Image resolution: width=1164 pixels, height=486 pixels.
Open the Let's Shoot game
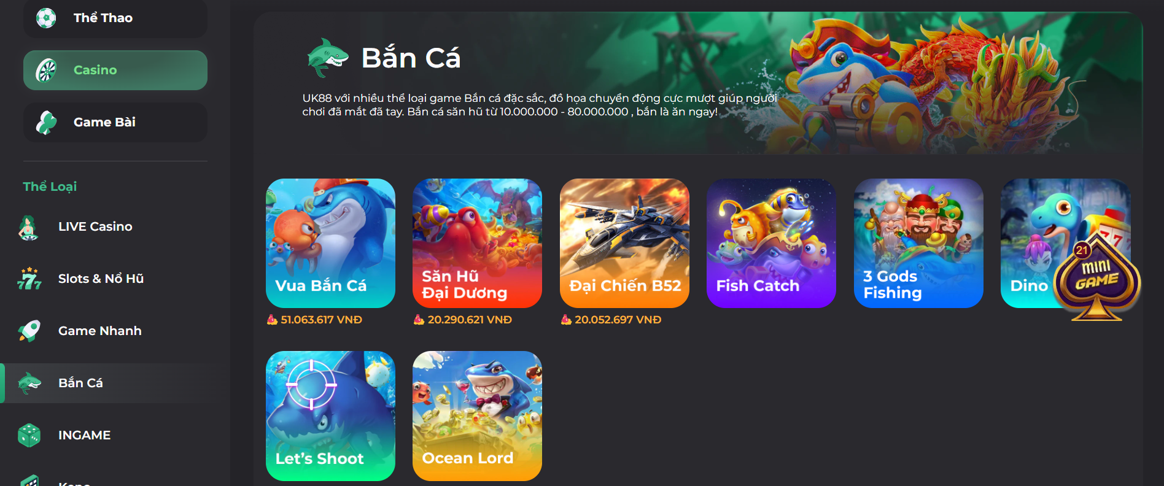click(330, 415)
